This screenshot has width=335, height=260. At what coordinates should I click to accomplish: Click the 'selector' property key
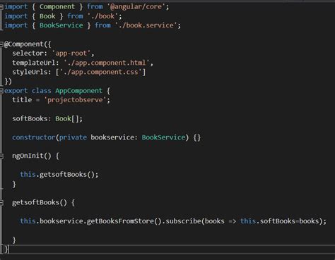point(28,54)
